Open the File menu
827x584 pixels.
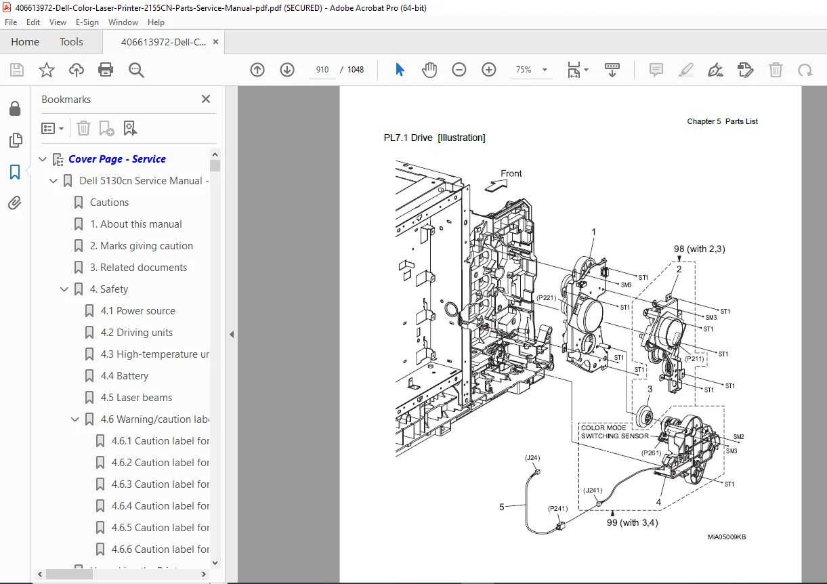(11, 22)
